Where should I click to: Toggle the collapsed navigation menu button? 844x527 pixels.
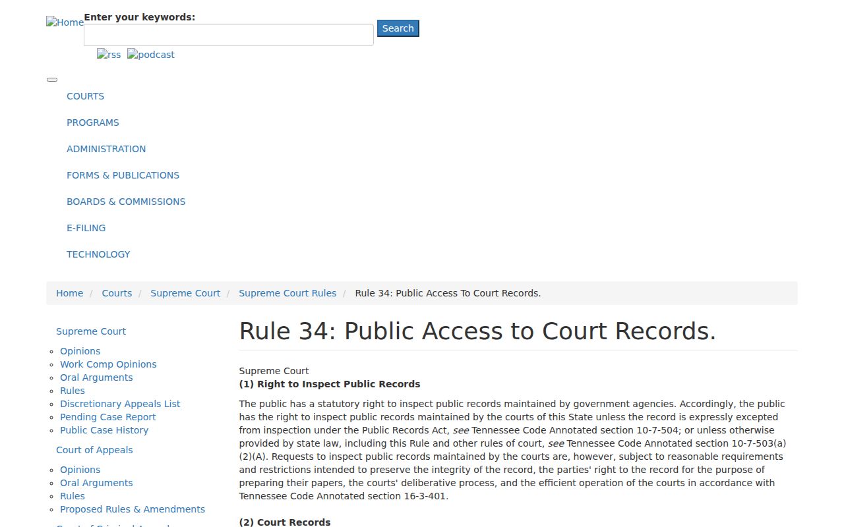52,80
